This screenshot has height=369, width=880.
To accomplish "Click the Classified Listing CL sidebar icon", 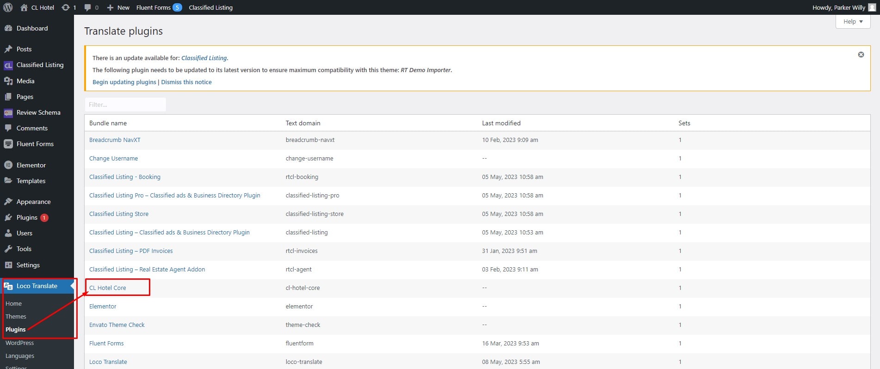I will click(x=8, y=65).
